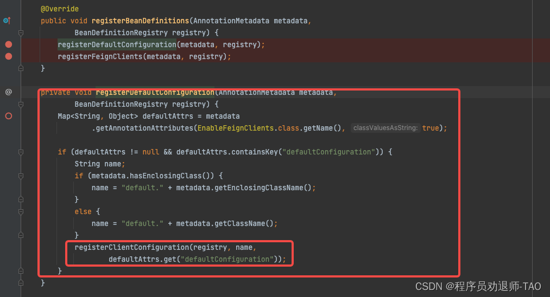
Task: Remove breakpoint on registerFeignClients(metadata, registry) line
Action: point(9,56)
